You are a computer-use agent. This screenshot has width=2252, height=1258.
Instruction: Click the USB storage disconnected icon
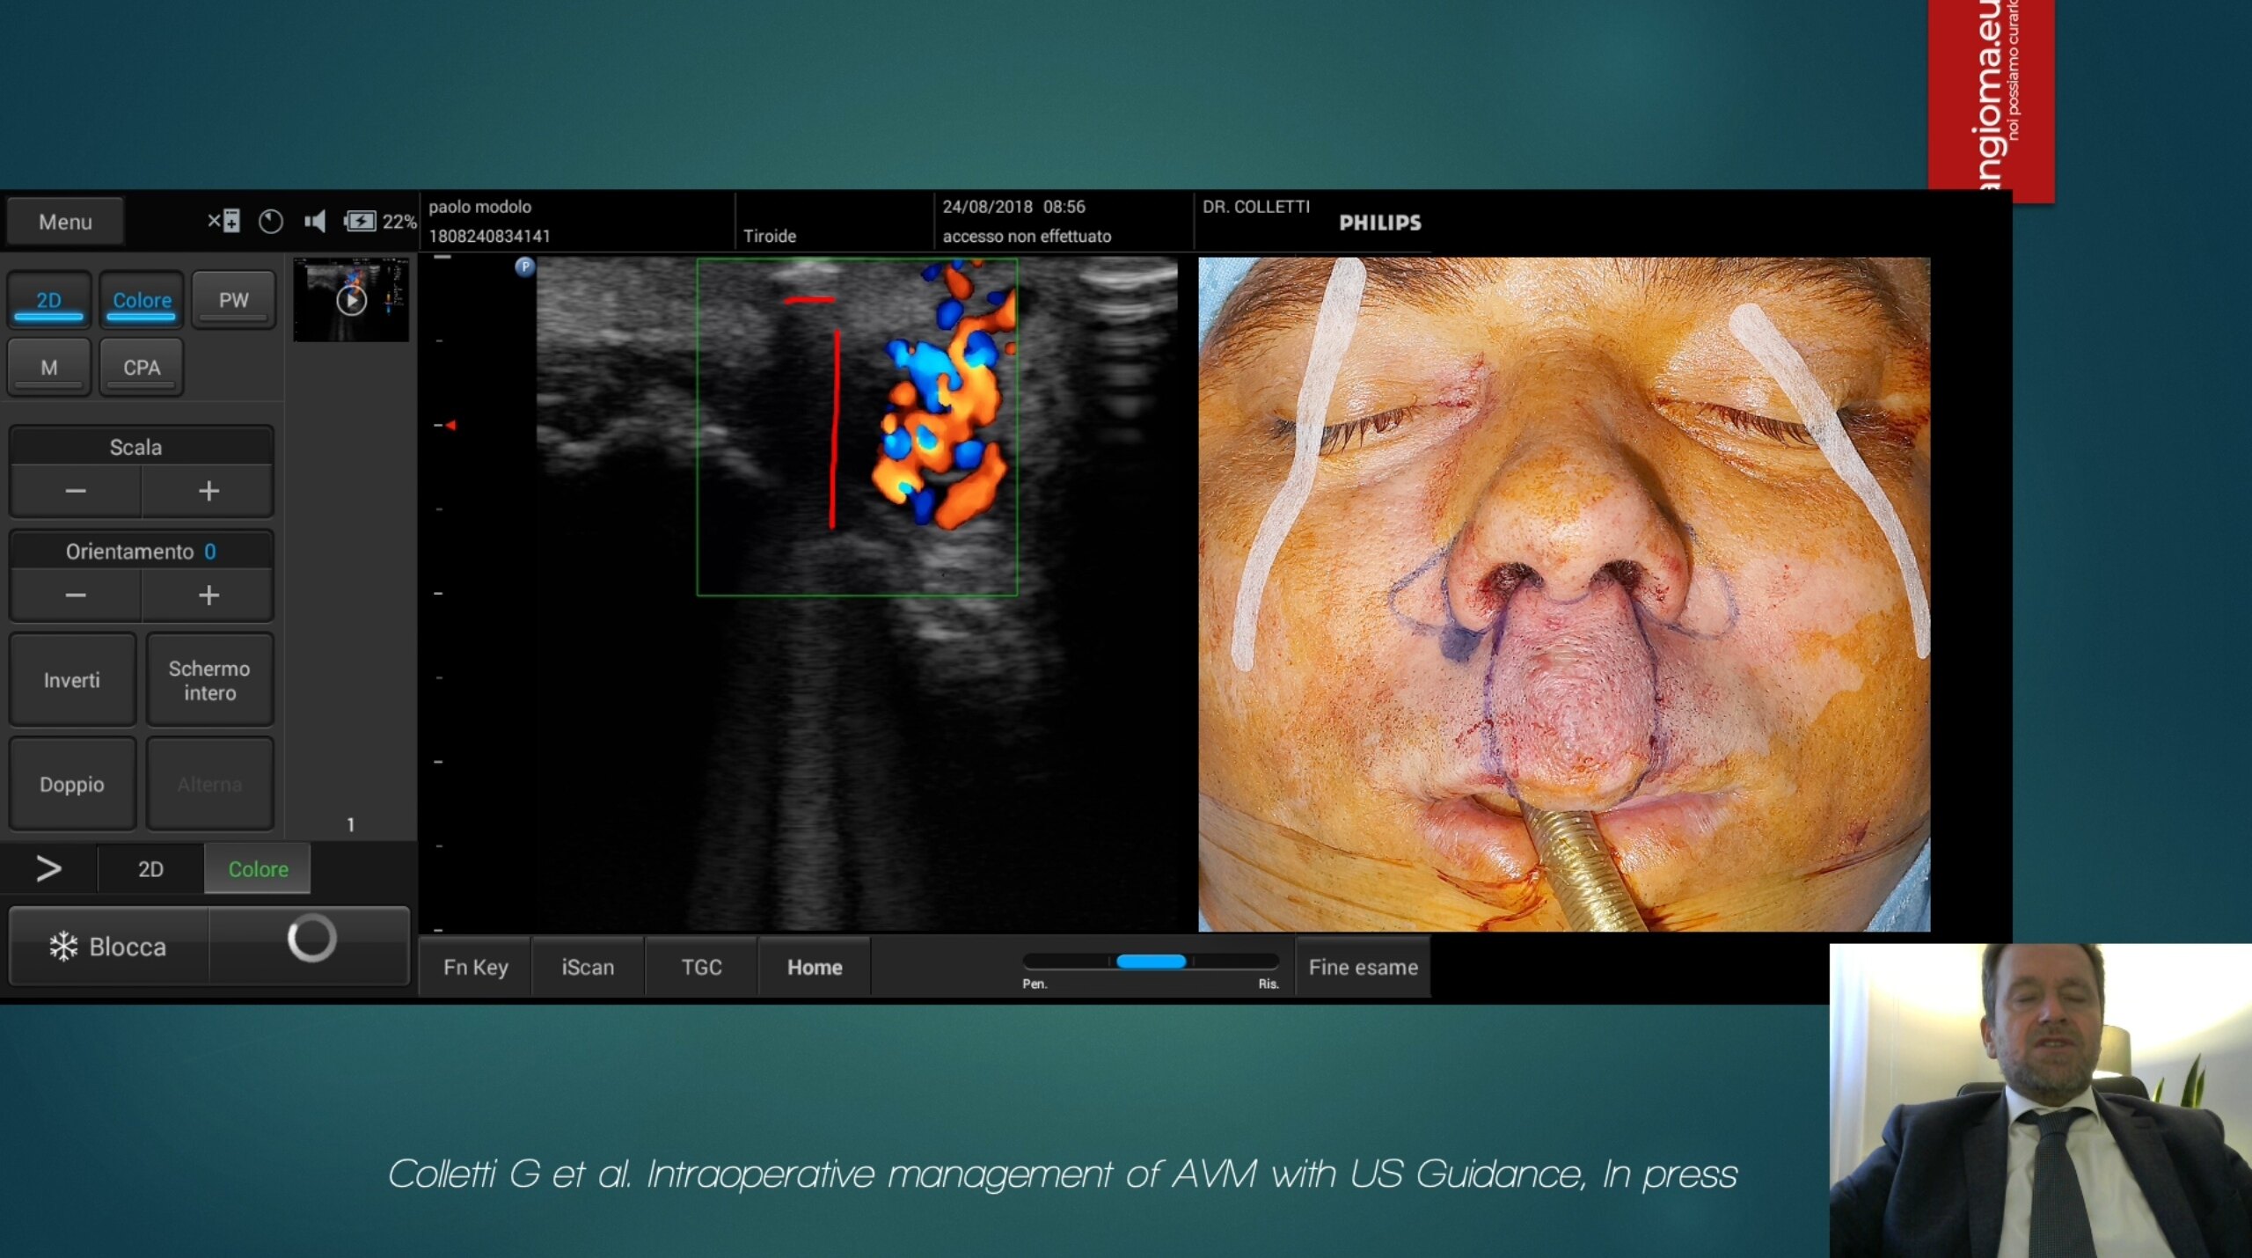223,221
